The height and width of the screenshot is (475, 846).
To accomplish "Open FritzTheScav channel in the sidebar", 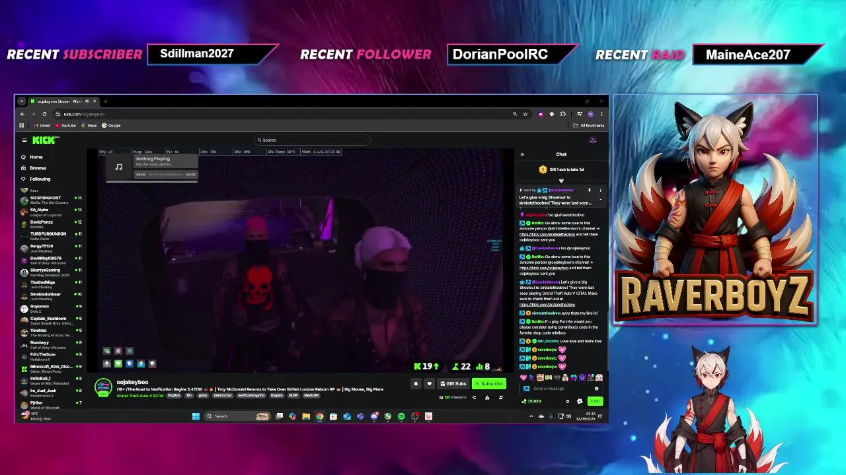I will pyautogui.click(x=51, y=356).
